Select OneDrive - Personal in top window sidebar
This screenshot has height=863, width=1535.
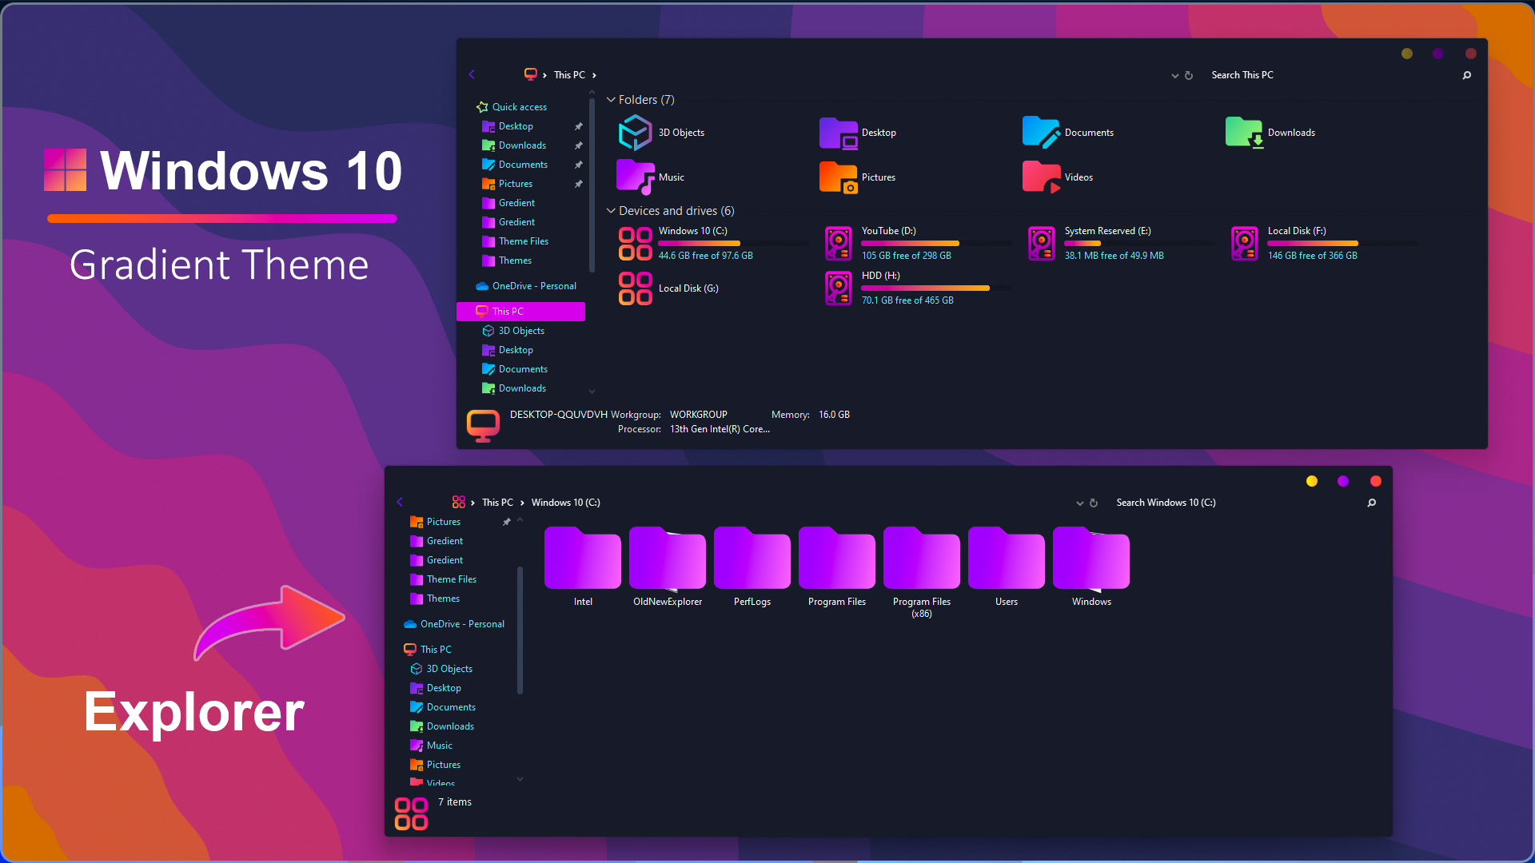534,286
